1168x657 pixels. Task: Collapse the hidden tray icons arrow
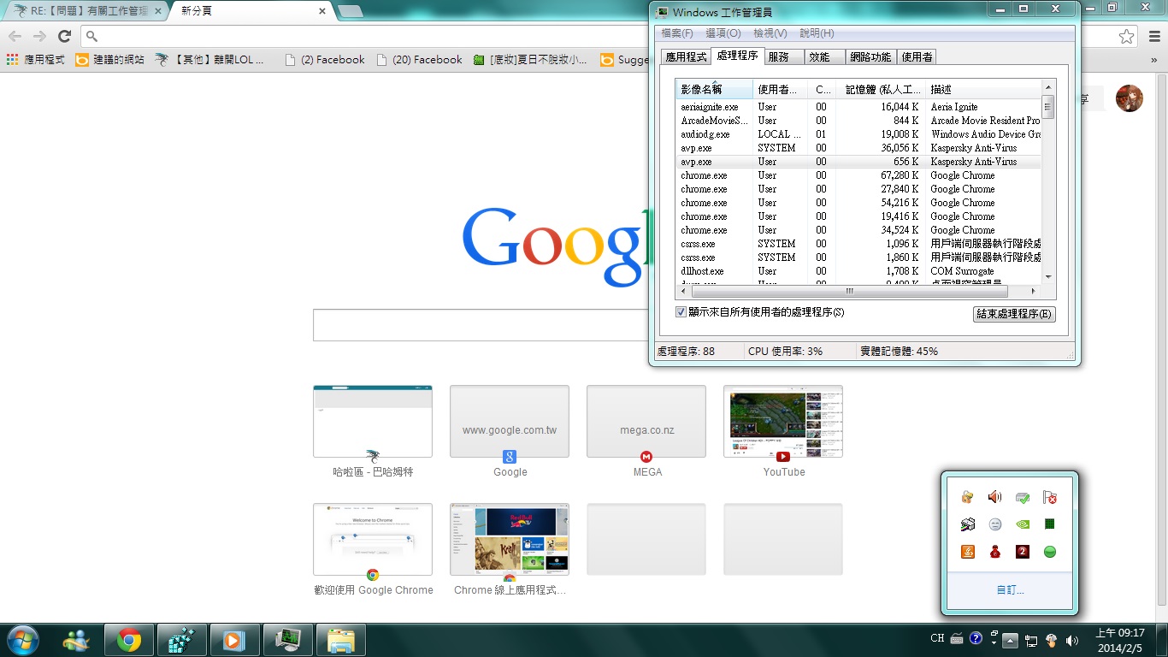[x=1011, y=639]
